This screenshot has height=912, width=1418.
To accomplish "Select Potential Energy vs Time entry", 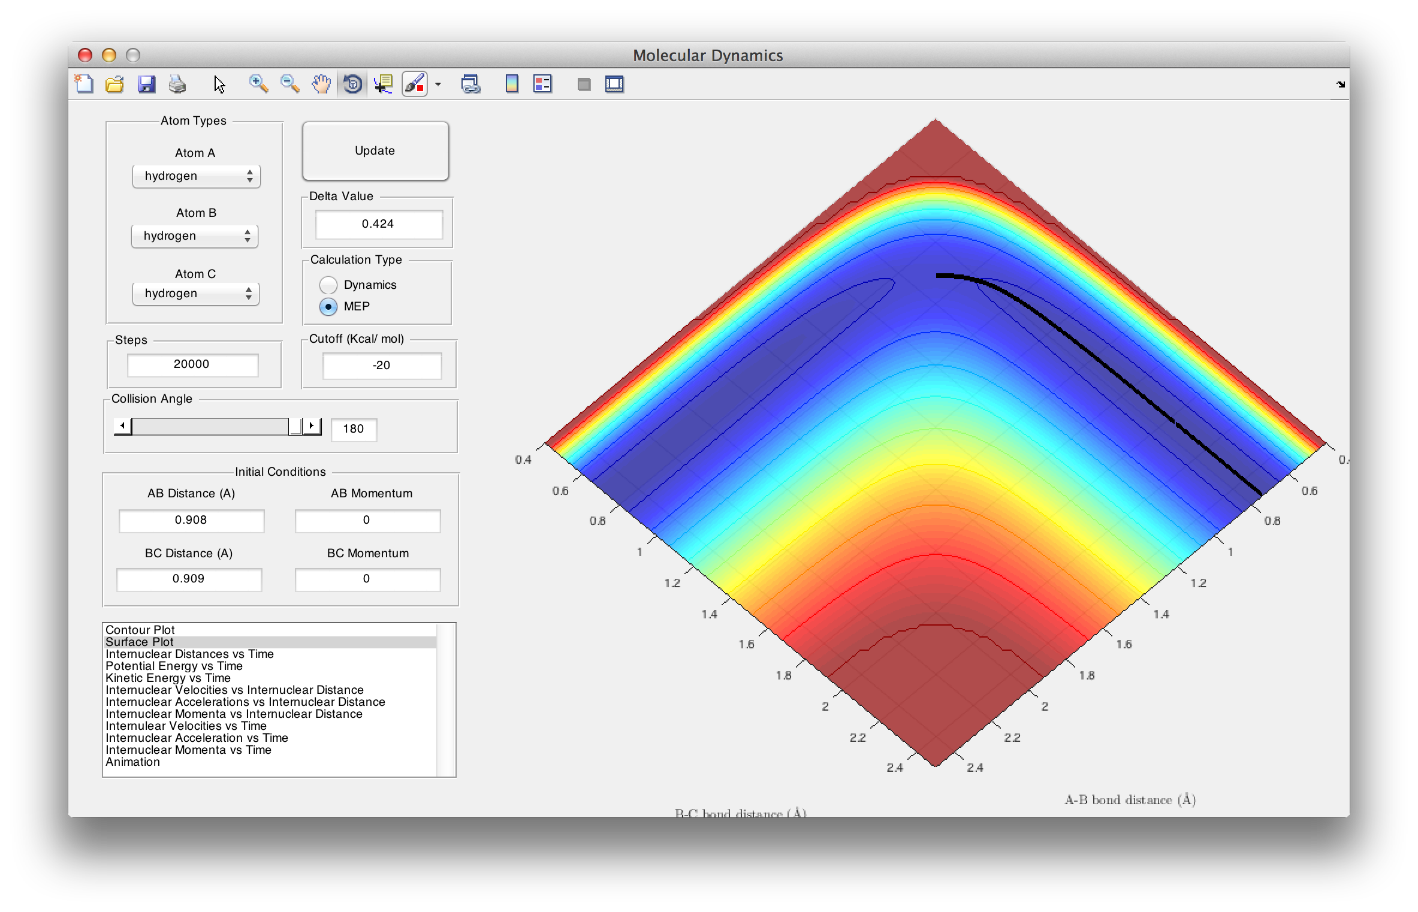I will [x=174, y=666].
